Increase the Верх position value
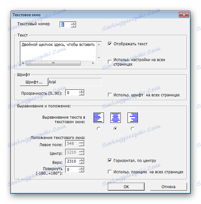Image resolution: width=201 pixels, height=204 pixels. point(82,160)
